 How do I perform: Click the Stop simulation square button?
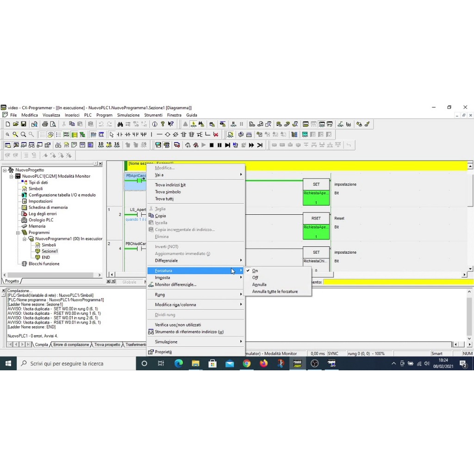click(x=212, y=145)
